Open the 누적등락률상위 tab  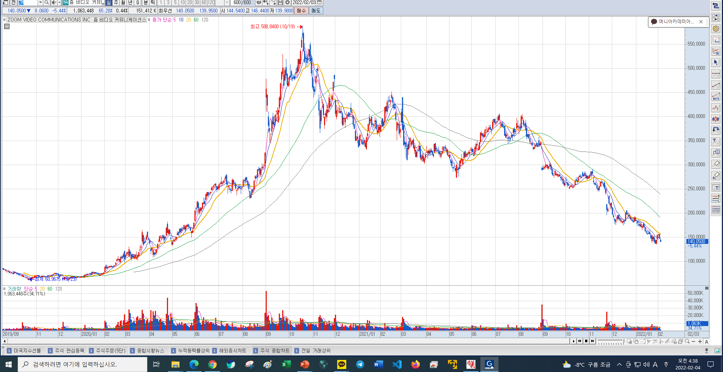[x=190, y=351]
